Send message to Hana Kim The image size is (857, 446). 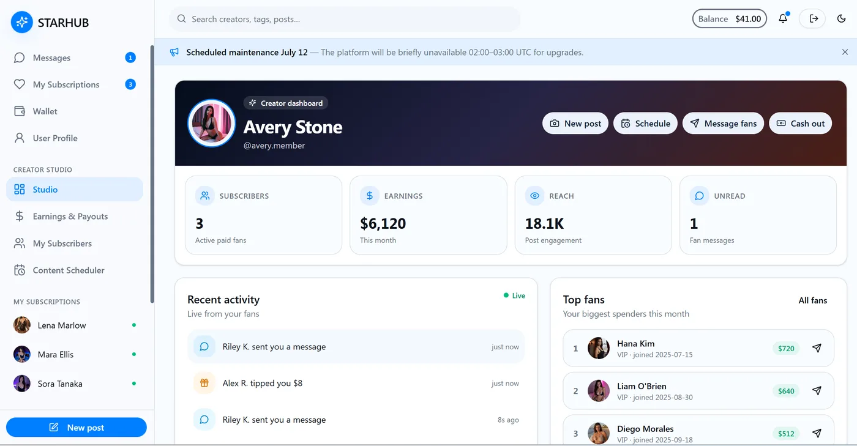click(817, 348)
